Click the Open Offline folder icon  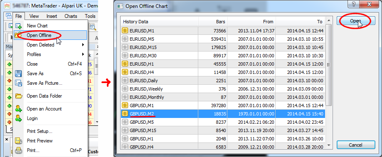(19, 35)
